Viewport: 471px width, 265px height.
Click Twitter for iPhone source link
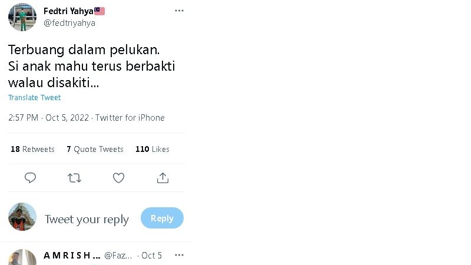130,118
